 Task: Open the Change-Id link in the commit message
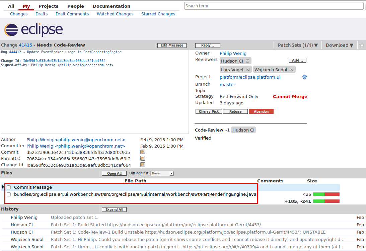point(64,61)
